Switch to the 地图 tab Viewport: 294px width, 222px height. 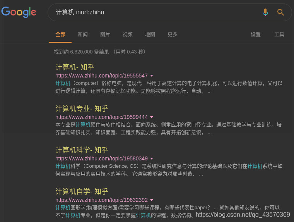[150, 34]
